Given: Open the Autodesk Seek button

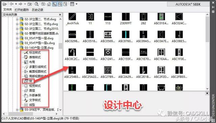Looking at the screenshot, I should [188, 4].
